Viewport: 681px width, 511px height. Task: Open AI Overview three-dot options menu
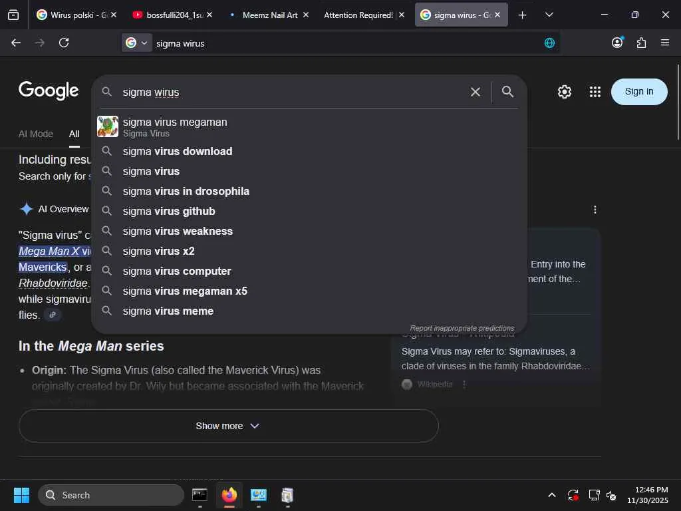(x=595, y=210)
